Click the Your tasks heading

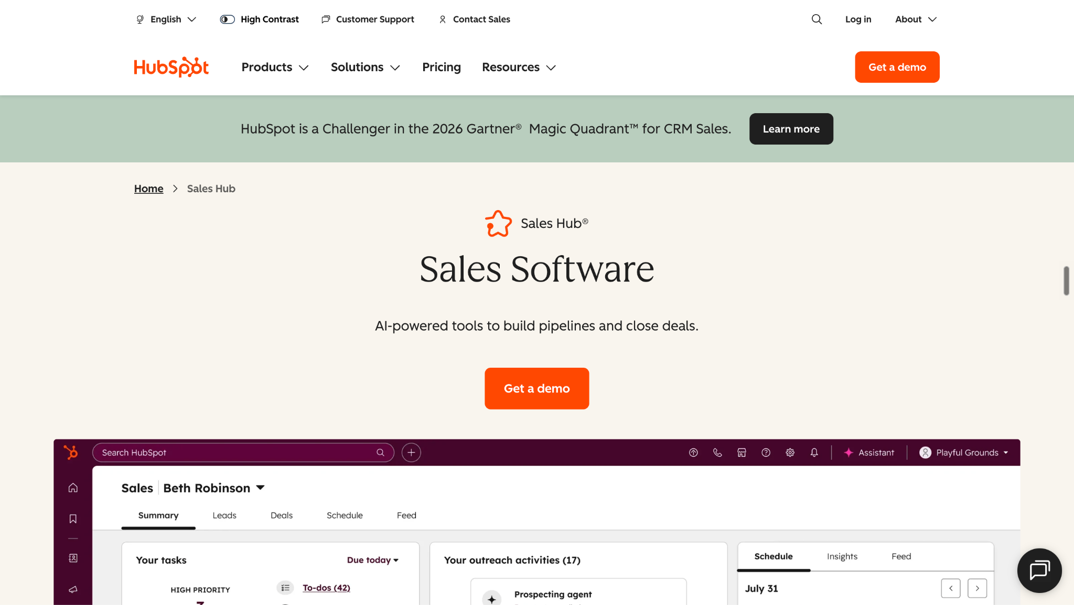tap(161, 560)
